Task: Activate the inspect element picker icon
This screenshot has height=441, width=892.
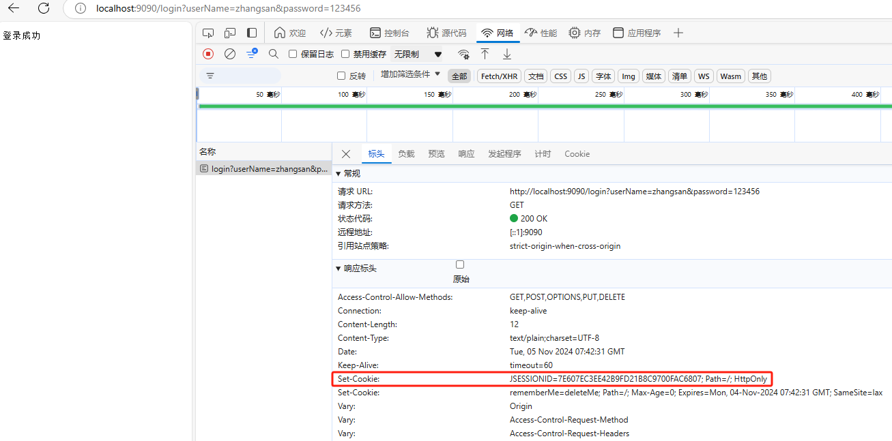Action: click(x=209, y=33)
